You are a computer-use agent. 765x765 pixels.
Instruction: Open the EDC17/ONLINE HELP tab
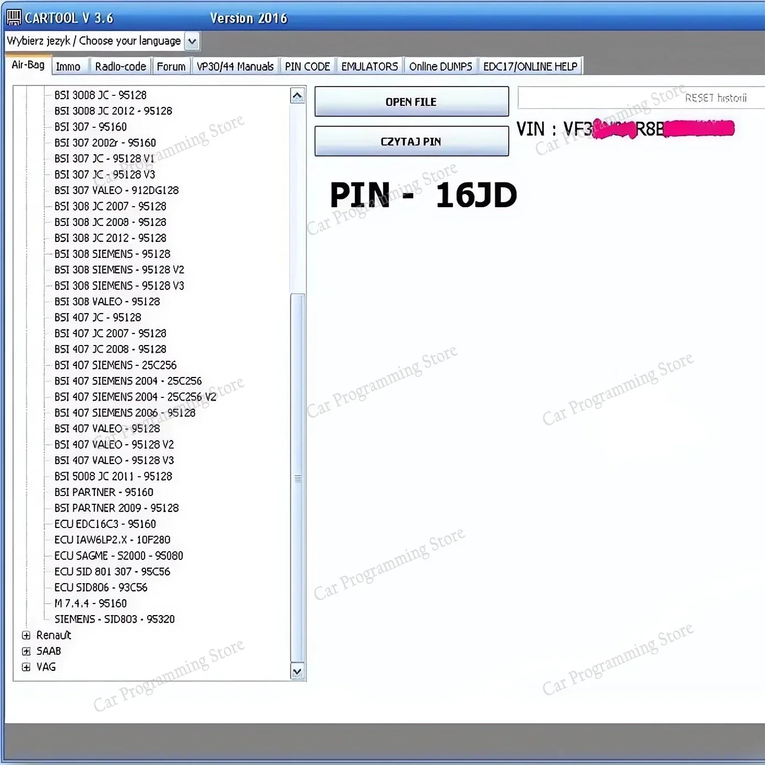pos(530,66)
